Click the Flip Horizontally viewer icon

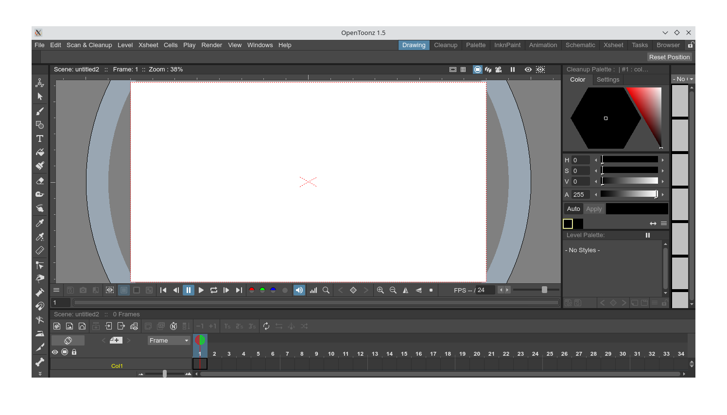[x=406, y=290]
